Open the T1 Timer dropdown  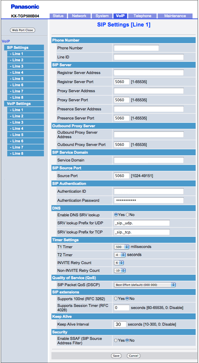122,247
